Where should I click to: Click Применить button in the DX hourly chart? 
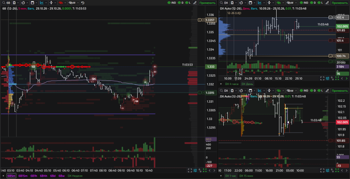[x=340, y=90]
